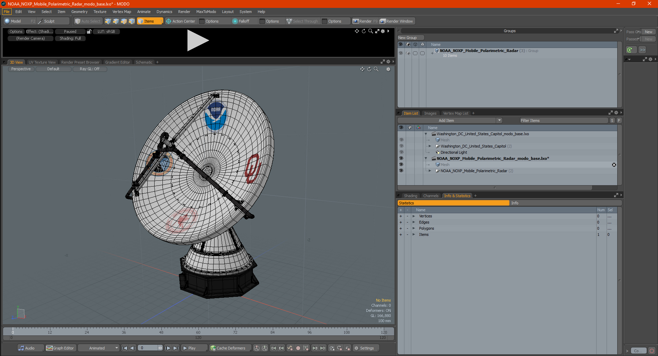Toggle visibility of Directional Light

click(x=401, y=152)
